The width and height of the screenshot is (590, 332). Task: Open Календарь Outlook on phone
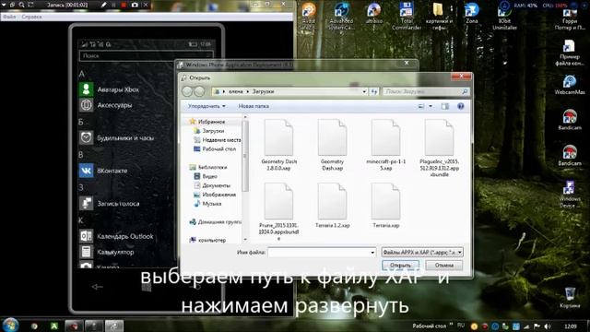pos(116,236)
